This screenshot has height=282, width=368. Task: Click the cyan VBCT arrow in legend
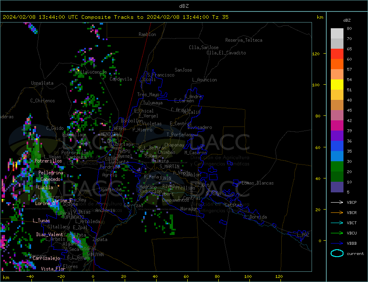[x=337, y=223]
